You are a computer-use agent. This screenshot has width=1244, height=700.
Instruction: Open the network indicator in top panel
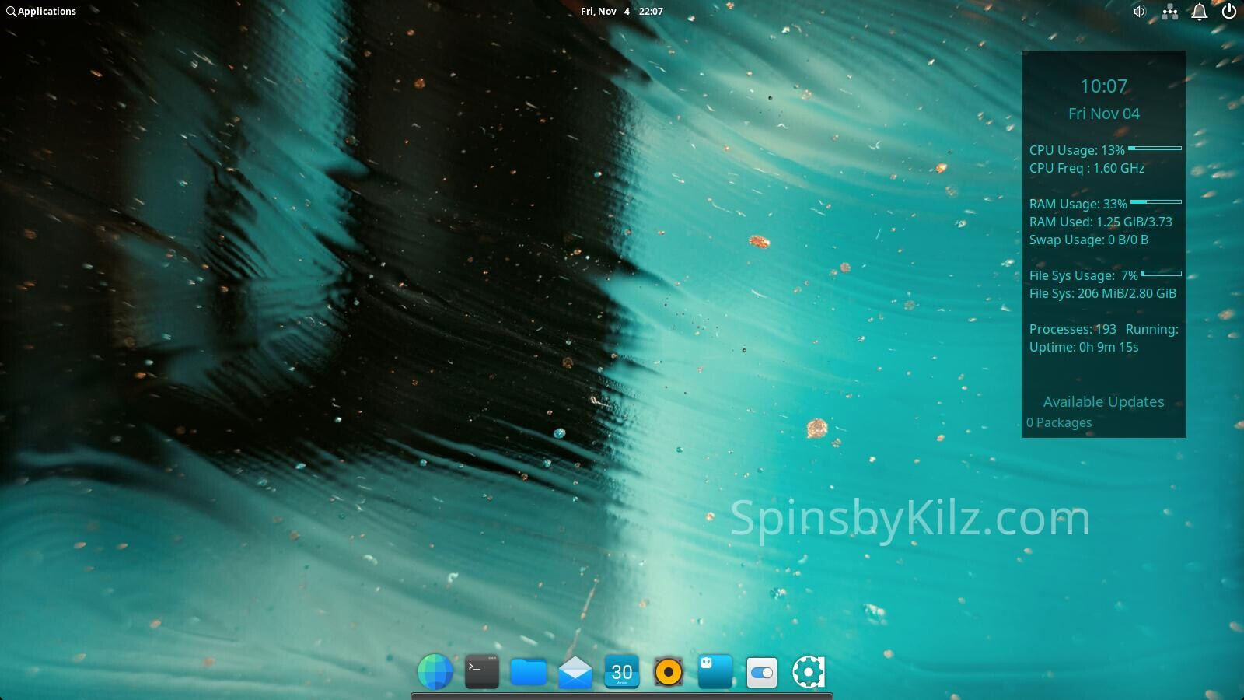click(1169, 12)
